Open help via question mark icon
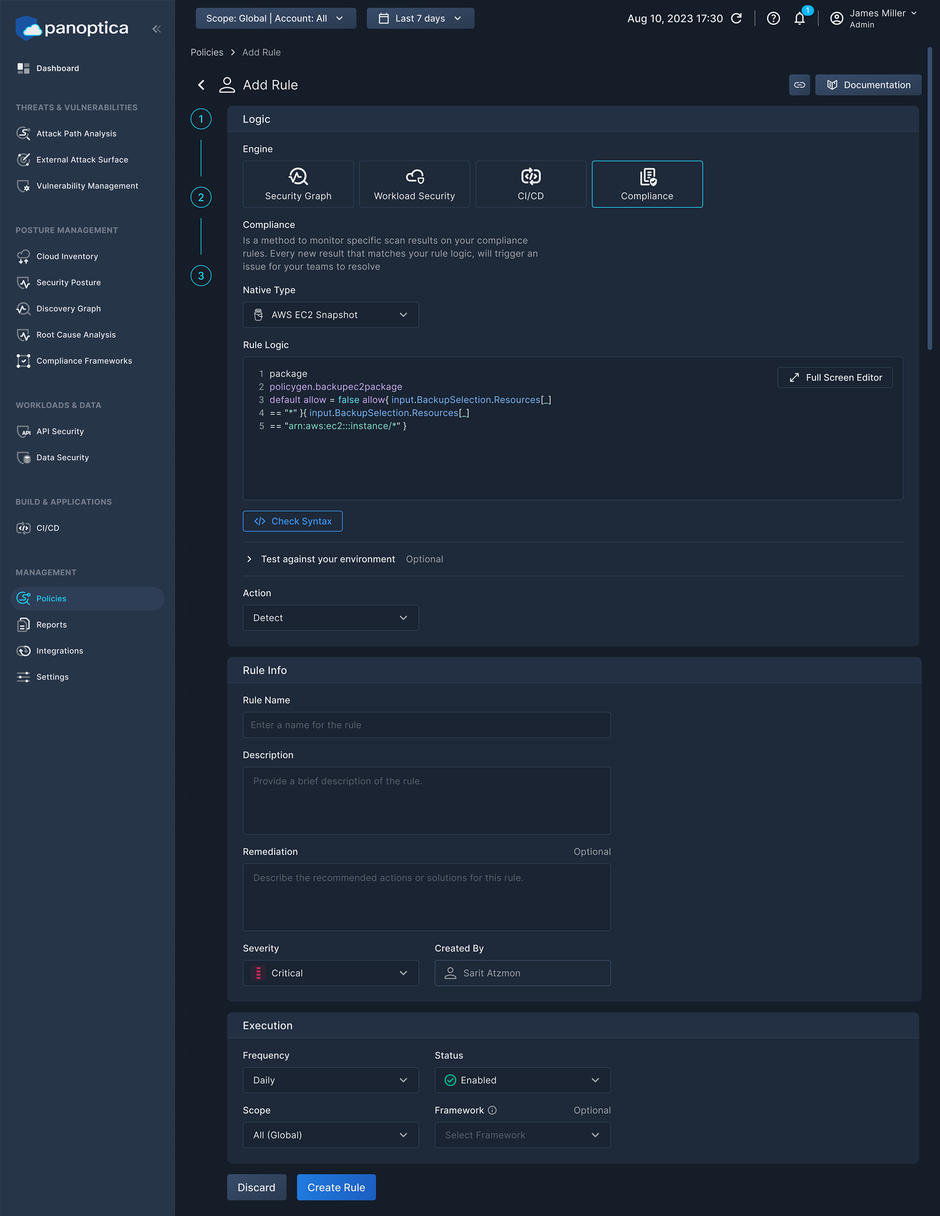The height and width of the screenshot is (1216, 940). [x=773, y=19]
